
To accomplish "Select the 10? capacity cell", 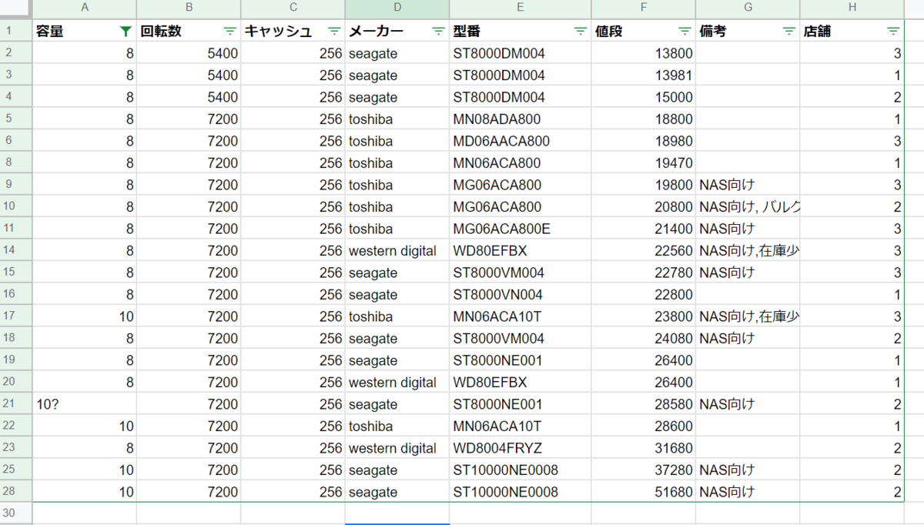I will click(x=85, y=404).
